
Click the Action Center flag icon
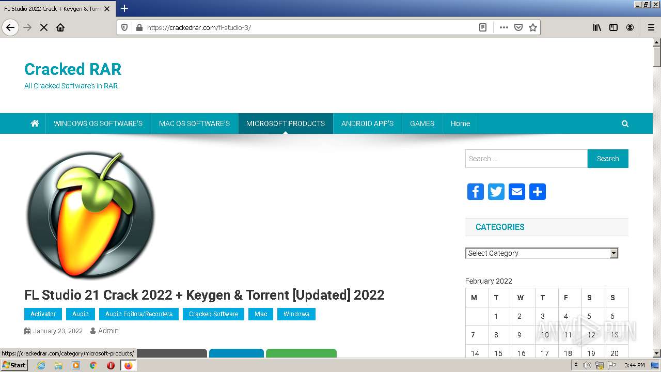612,365
